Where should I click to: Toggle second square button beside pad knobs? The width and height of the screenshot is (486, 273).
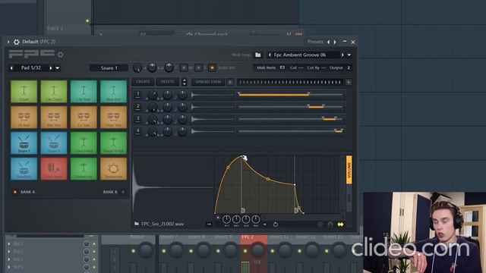click(198, 67)
